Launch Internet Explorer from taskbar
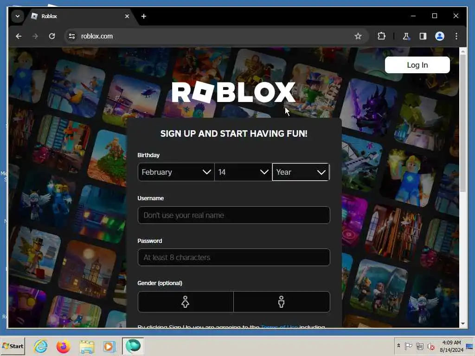The width and height of the screenshot is (475, 356). coord(41,346)
